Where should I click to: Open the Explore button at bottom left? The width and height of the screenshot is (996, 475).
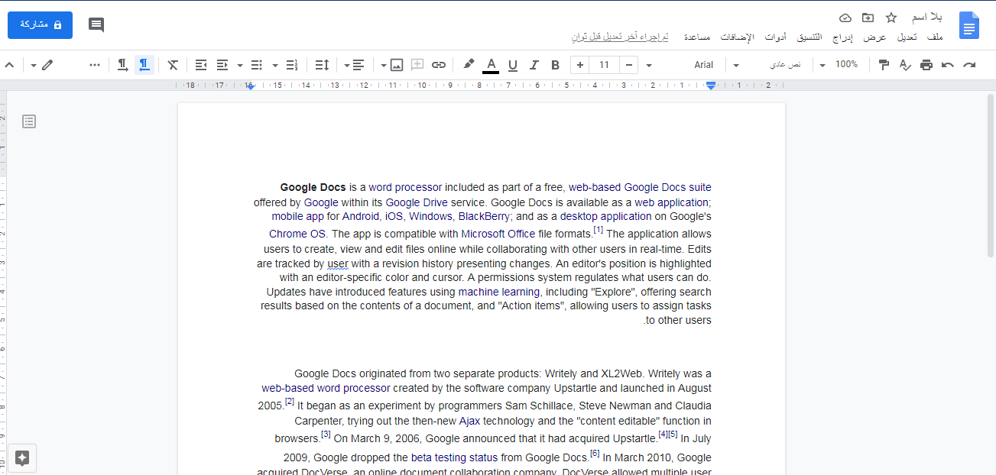[x=22, y=458]
